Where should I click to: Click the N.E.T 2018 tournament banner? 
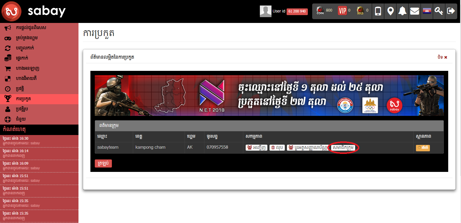(269, 96)
